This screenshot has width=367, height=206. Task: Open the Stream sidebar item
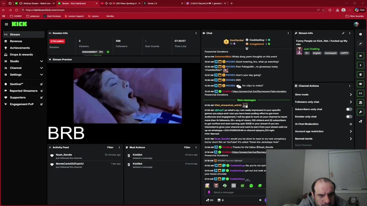[x=24, y=34]
